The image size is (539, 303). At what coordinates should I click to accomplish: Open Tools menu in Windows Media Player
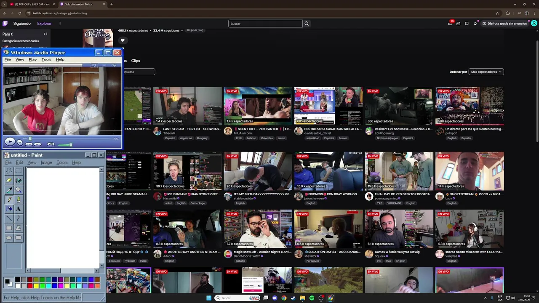(x=46, y=59)
